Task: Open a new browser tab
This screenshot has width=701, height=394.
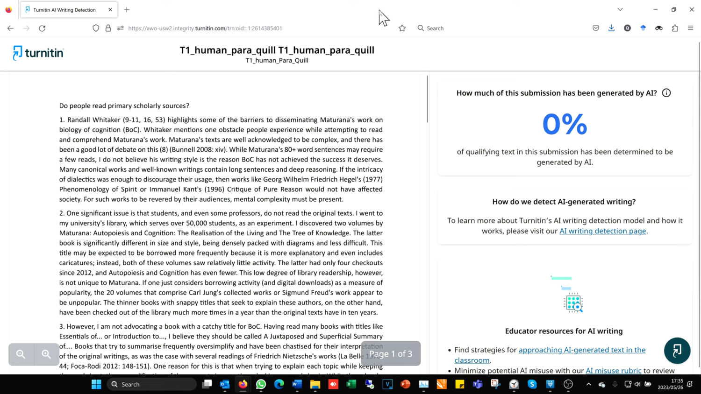Action: pos(127,10)
